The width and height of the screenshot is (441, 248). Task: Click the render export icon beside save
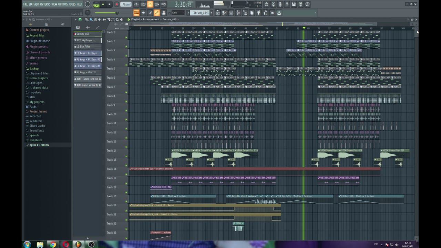click(x=300, y=4)
